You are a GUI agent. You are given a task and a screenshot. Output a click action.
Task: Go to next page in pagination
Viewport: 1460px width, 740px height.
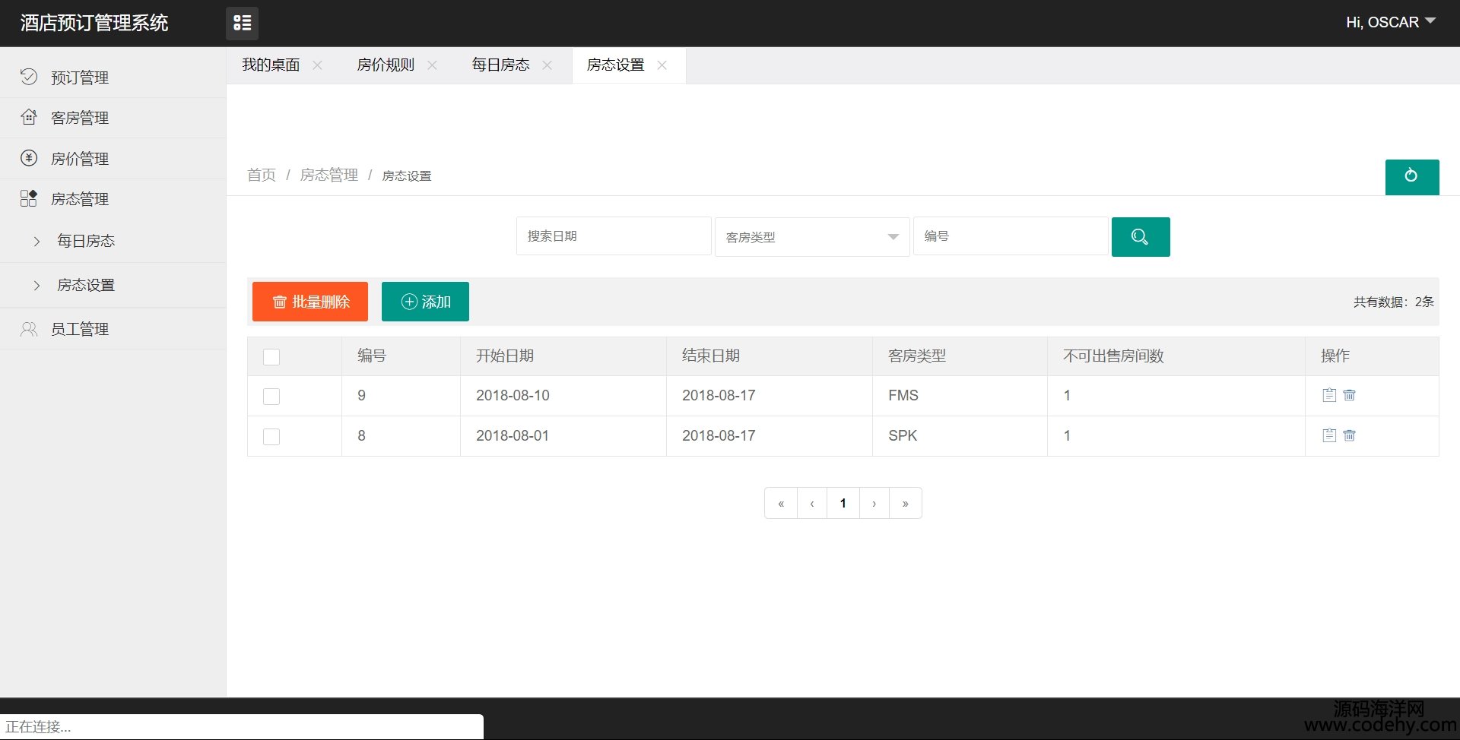(874, 503)
